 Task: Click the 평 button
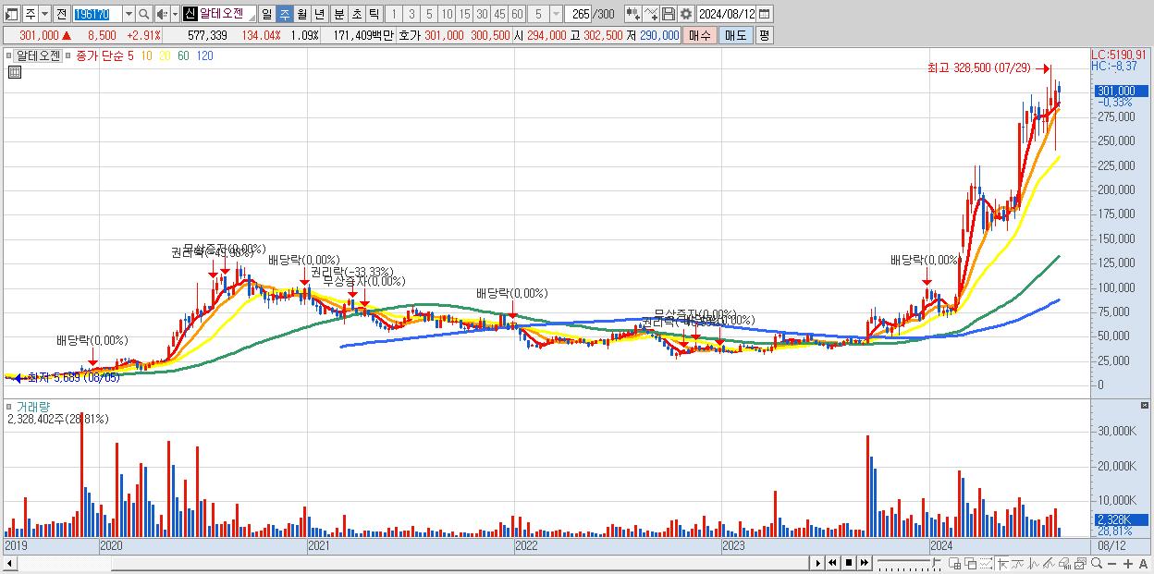pyautogui.click(x=764, y=35)
